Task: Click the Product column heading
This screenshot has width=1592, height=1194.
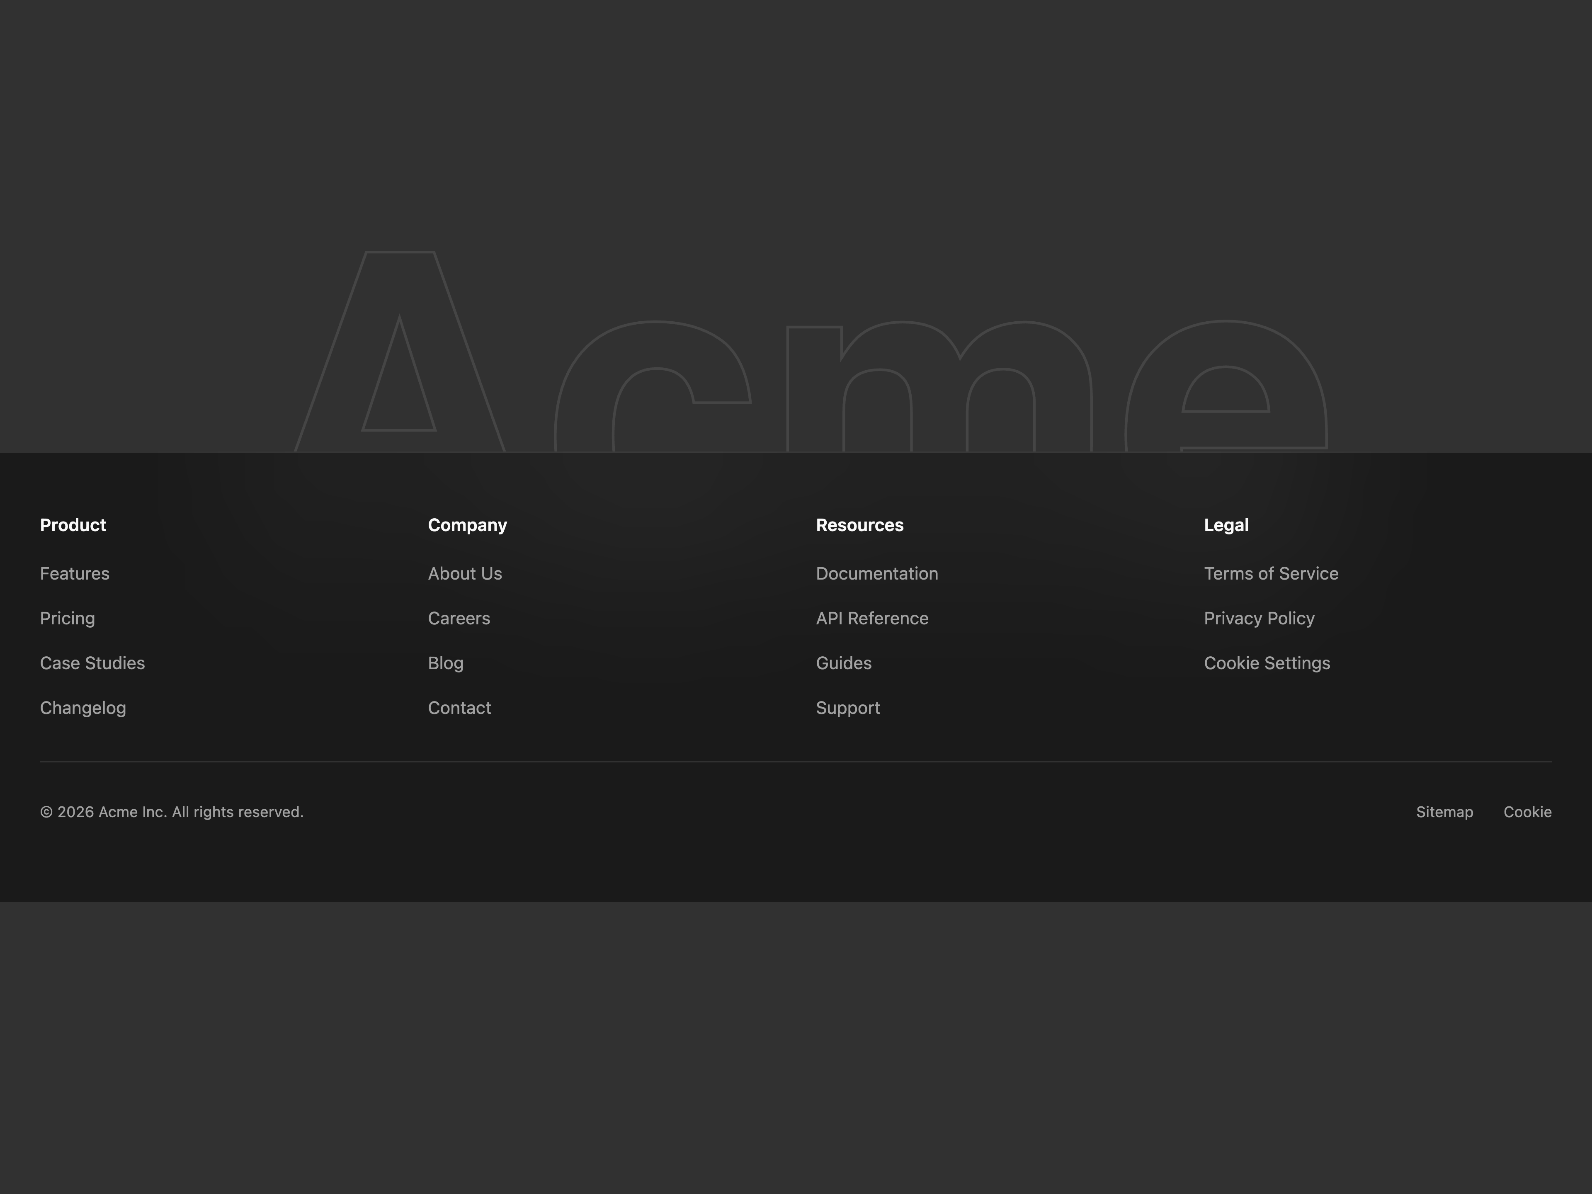Action: tap(73, 525)
